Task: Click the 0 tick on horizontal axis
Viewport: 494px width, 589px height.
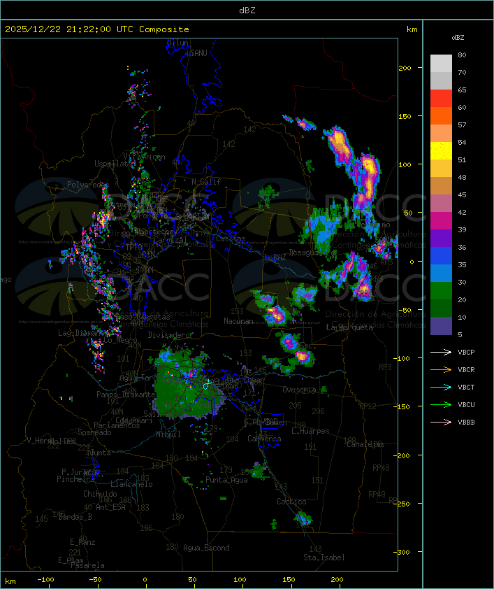Action: [145, 580]
